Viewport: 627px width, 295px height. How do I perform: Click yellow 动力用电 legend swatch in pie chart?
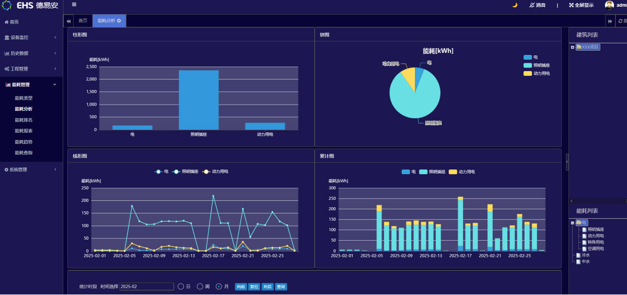(x=527, y=74)
